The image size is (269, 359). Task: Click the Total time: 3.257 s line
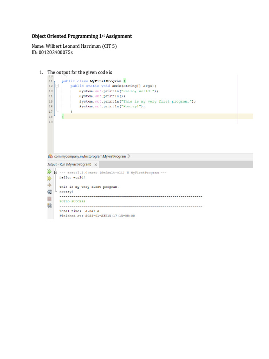(x=80, y=211)
